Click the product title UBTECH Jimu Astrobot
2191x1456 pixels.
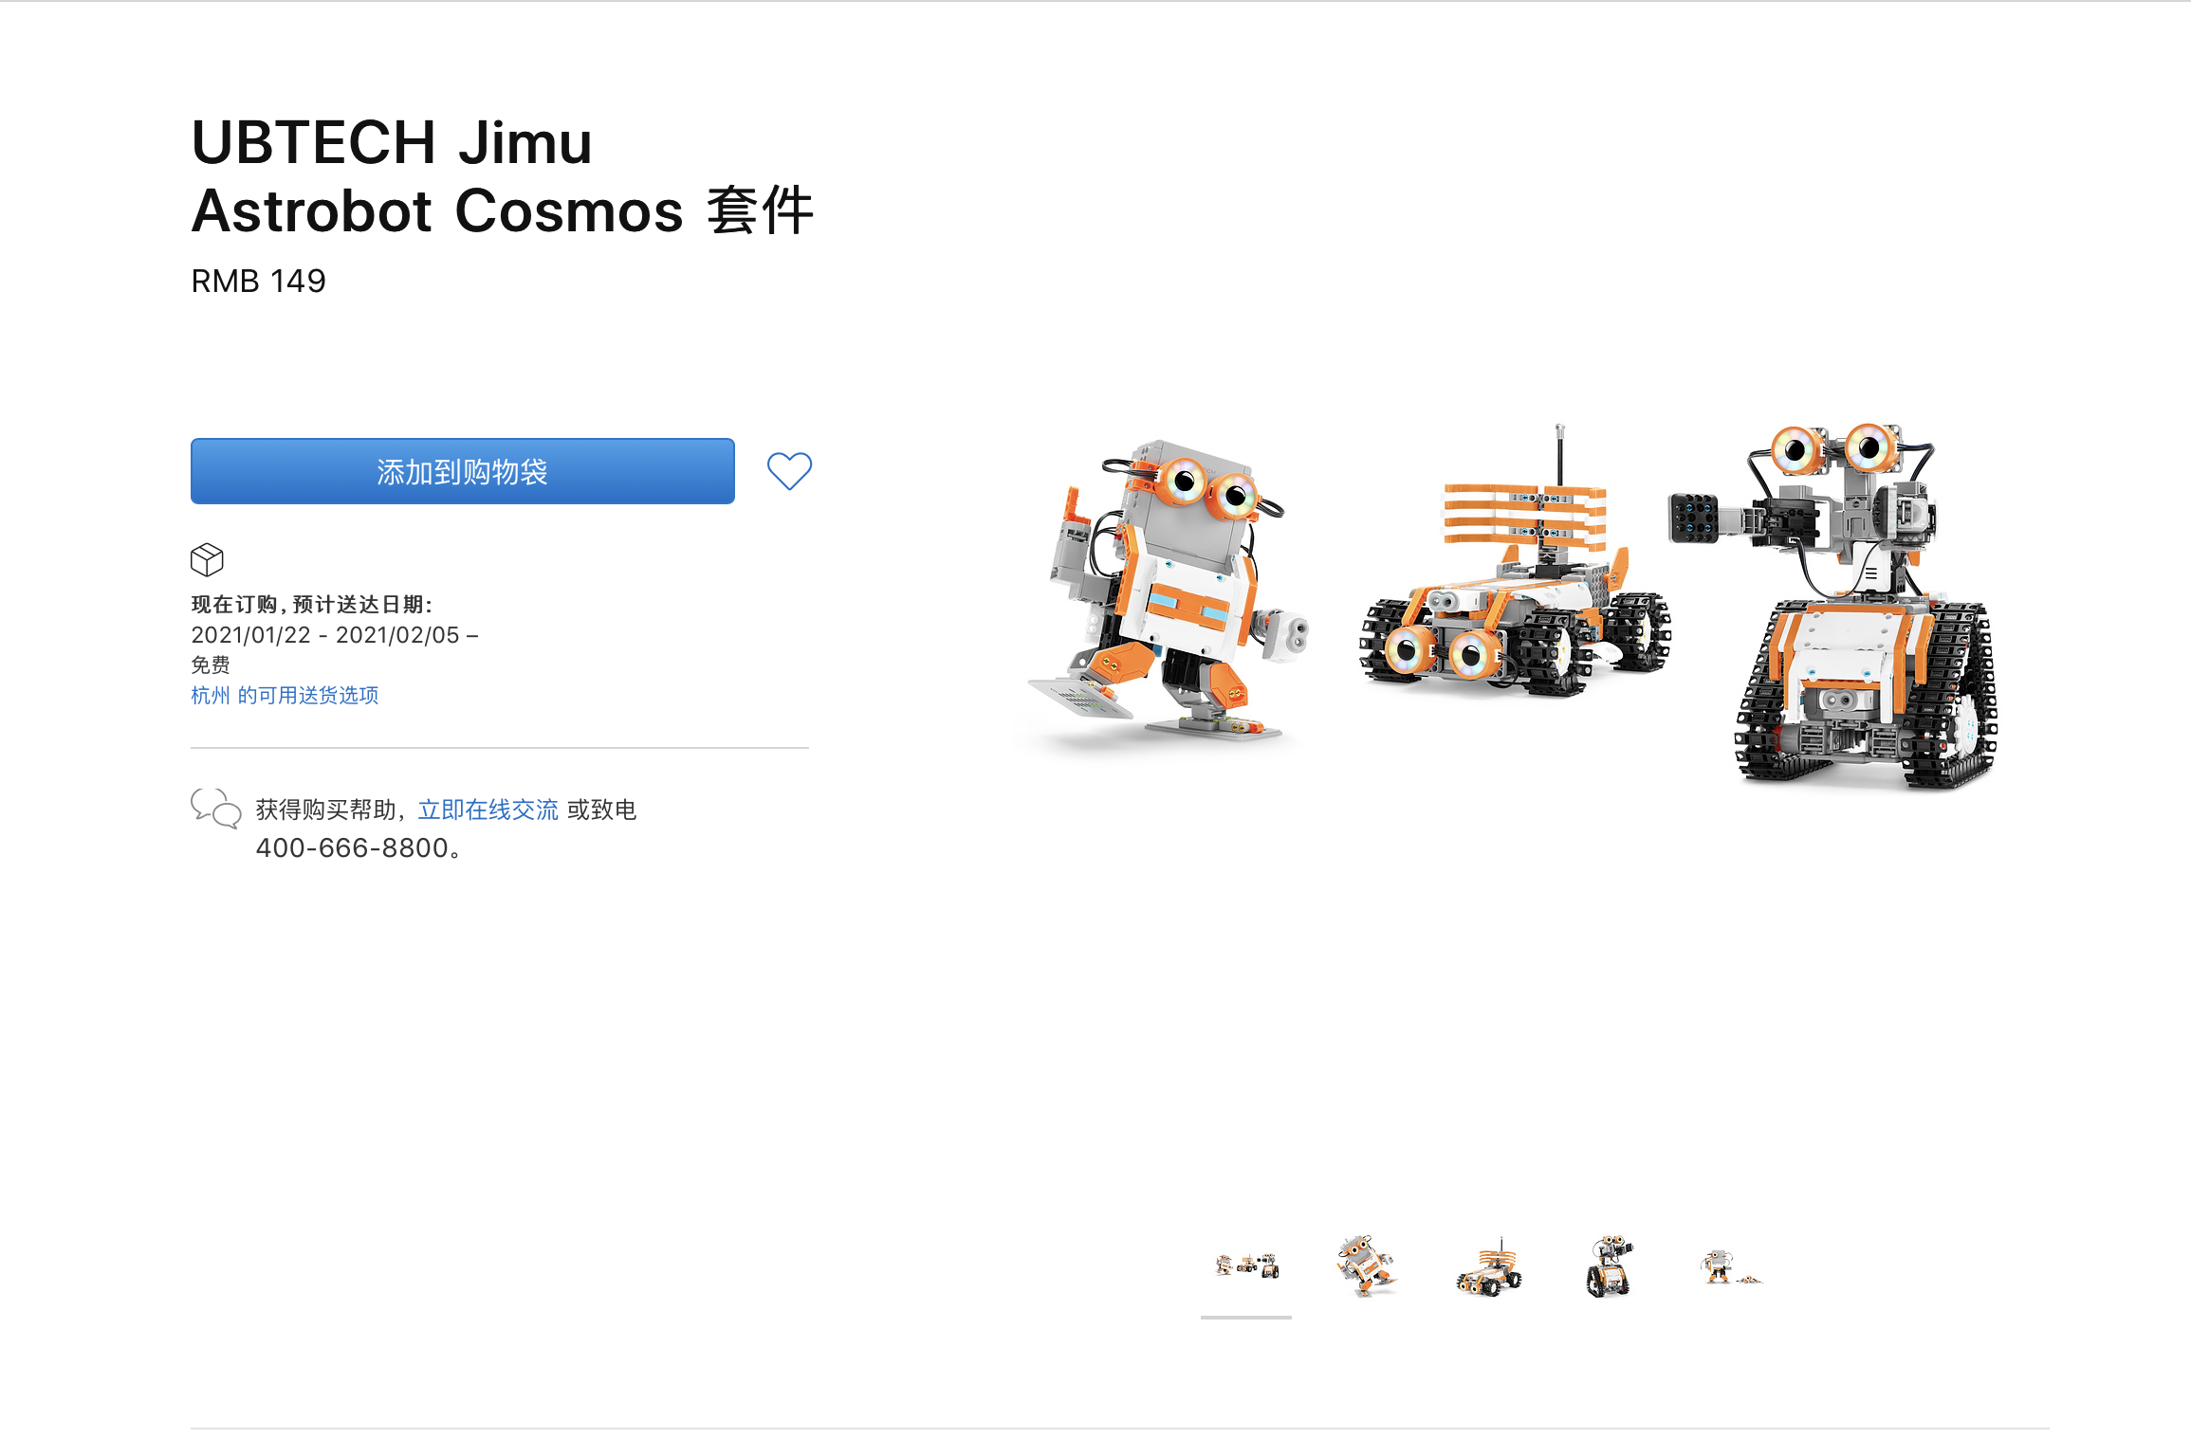pos(503,175)
